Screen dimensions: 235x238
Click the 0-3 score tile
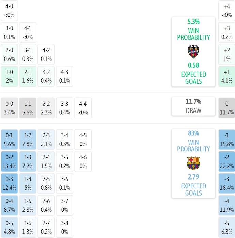click(10, 183)
